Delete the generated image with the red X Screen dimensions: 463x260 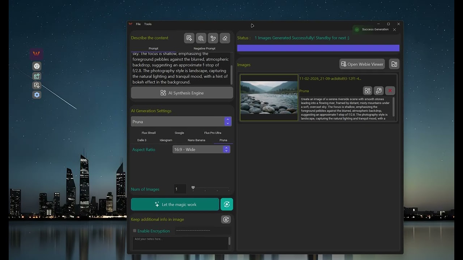(390, 91)
